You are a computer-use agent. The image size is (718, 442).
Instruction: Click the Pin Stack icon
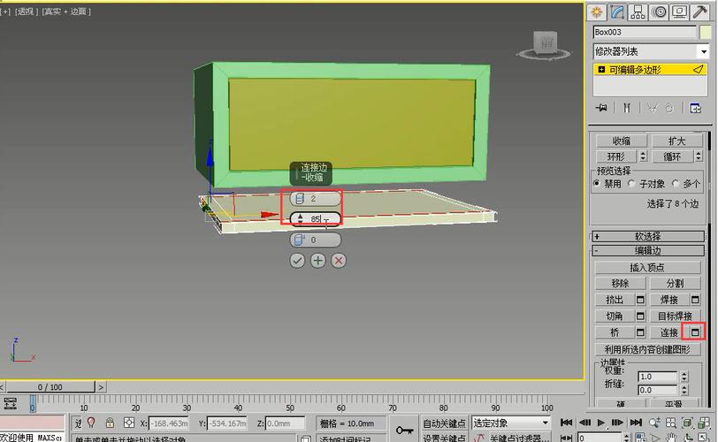[601, 108]
